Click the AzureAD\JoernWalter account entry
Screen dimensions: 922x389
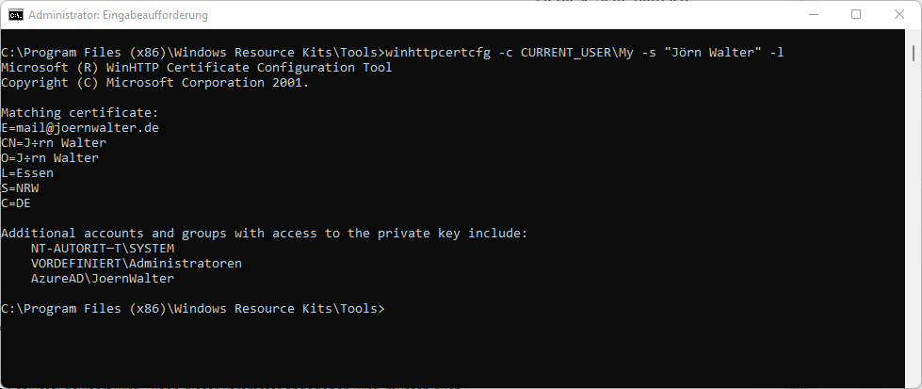tap(103, 278)
